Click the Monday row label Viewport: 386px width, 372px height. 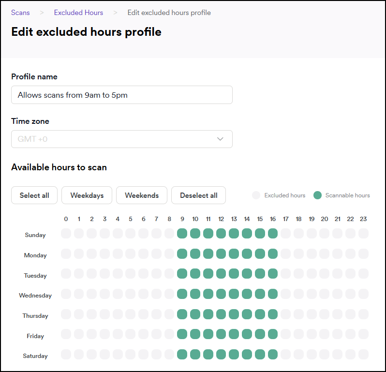[x=35, y=255]
